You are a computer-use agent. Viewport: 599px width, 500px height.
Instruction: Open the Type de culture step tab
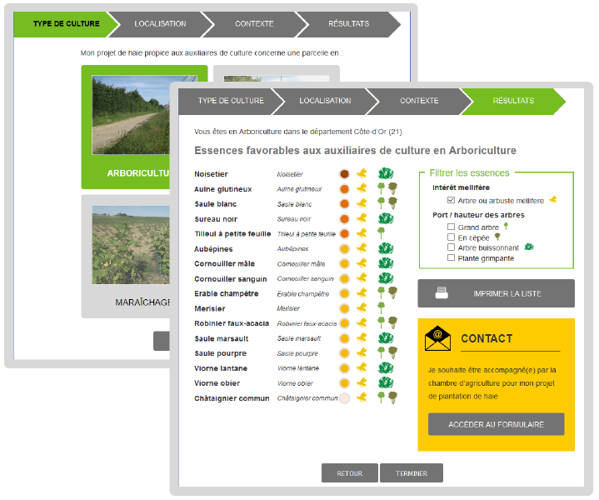[x=231, y=101]
